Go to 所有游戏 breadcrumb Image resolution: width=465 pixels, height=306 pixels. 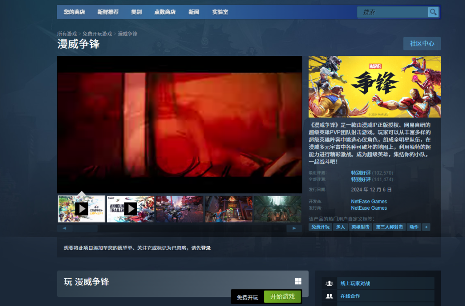[67, 34]
